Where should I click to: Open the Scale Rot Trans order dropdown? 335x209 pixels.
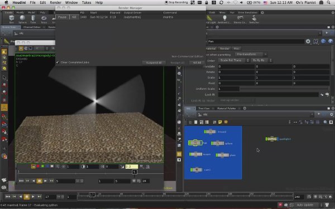(234, 60)
